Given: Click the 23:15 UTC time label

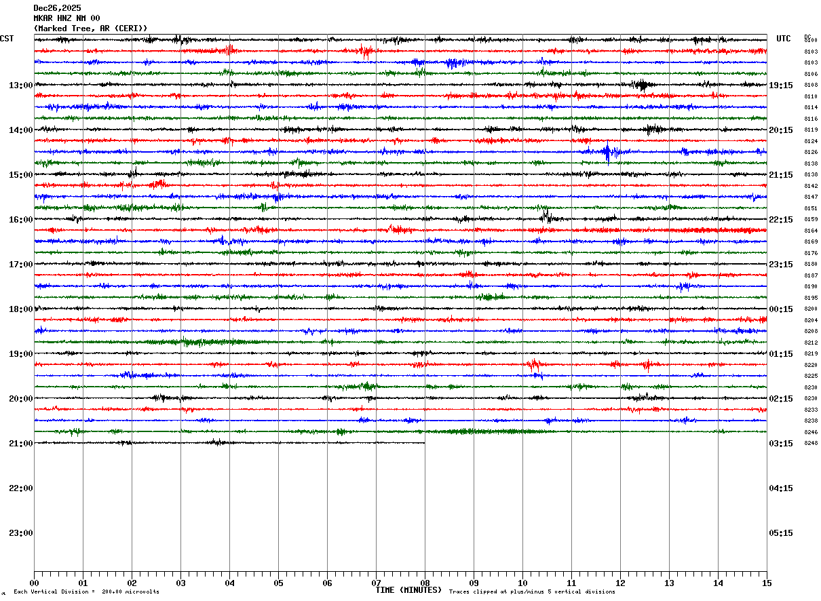Looking at the screenshot, I should point(781,265).
